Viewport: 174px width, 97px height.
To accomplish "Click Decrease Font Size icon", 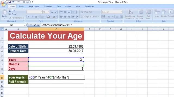I will 55,12.
